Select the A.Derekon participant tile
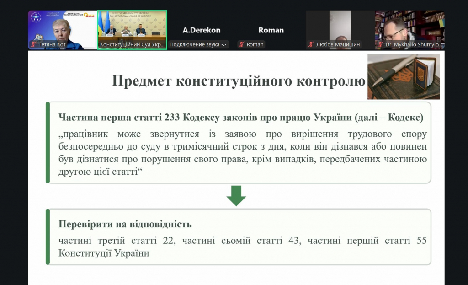Screen dimensions: 468x285 point(201,30)
